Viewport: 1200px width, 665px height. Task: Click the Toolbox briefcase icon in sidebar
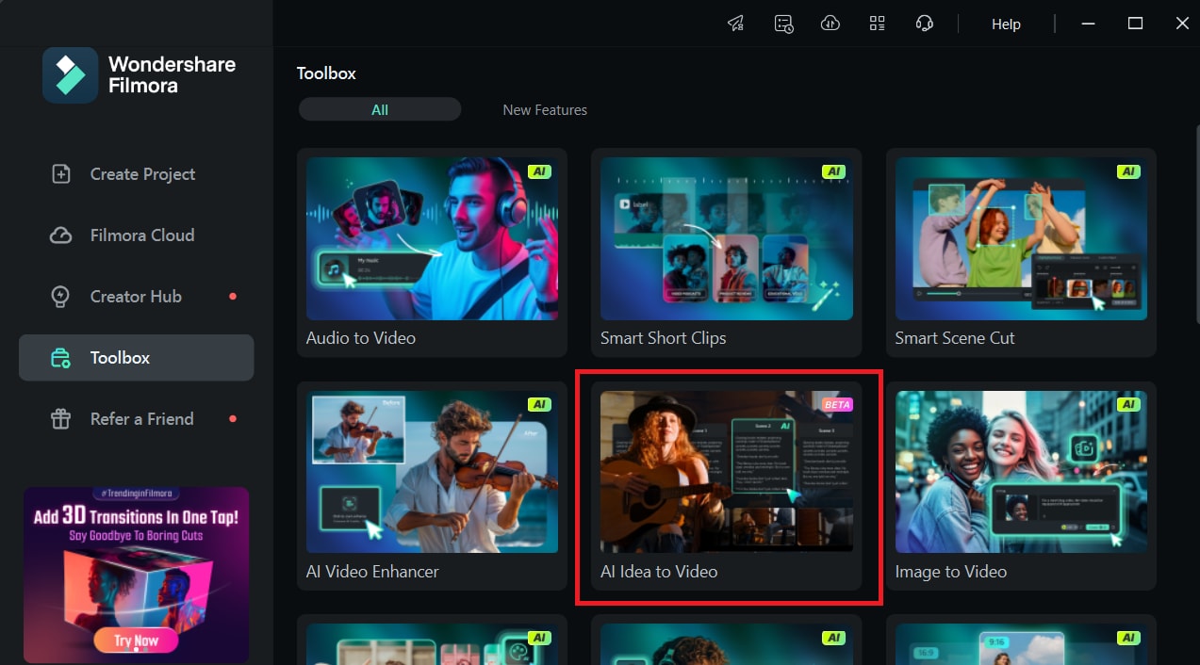point(61,358)
